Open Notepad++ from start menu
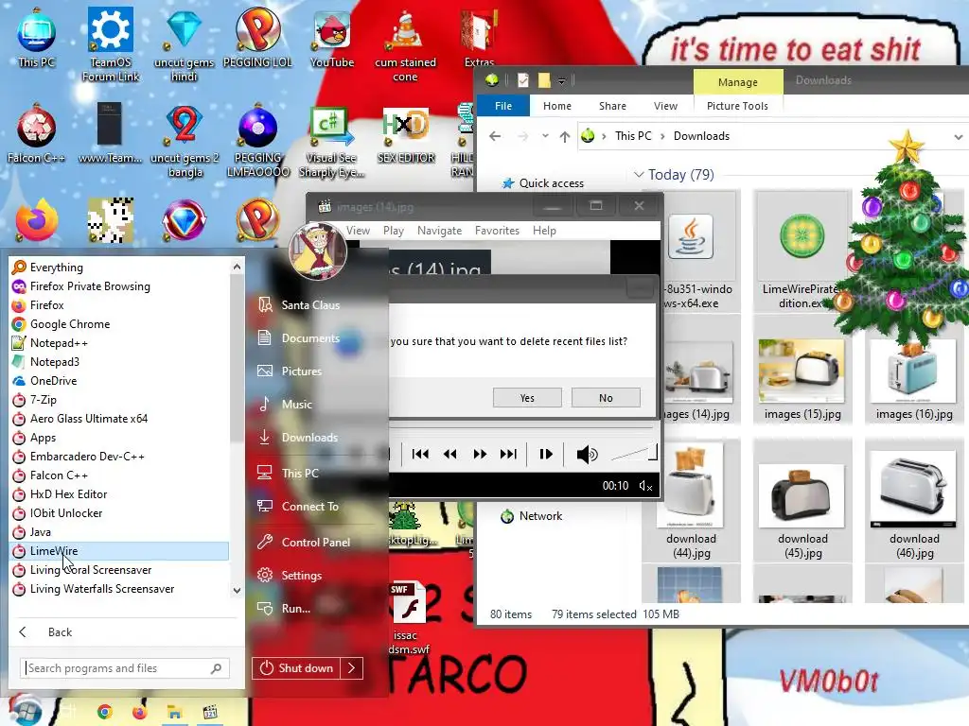Viewport: 969px width, 726px height. [x=120, y=342]
